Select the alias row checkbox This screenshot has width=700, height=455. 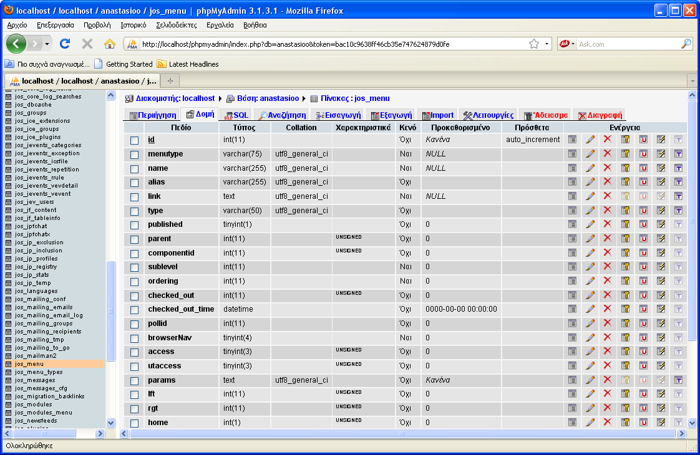click(x=134, y=183)
